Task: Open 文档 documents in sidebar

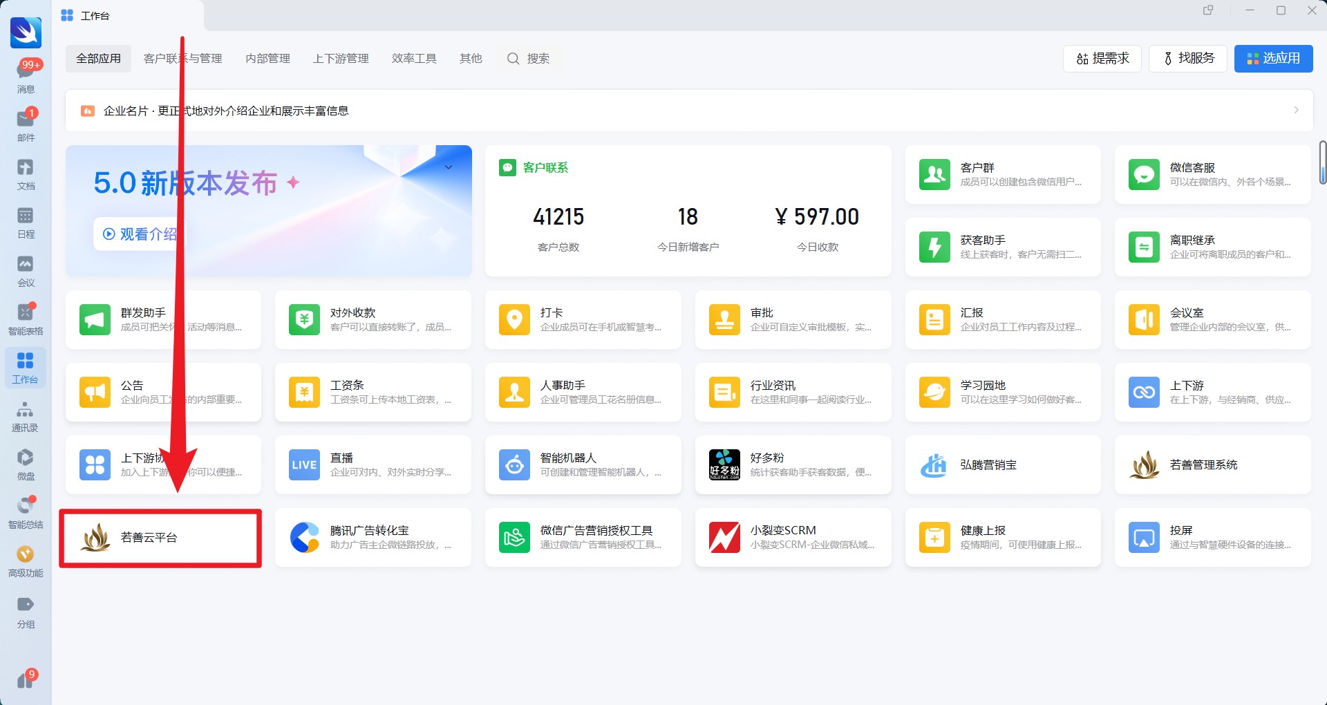Action: 26,173
